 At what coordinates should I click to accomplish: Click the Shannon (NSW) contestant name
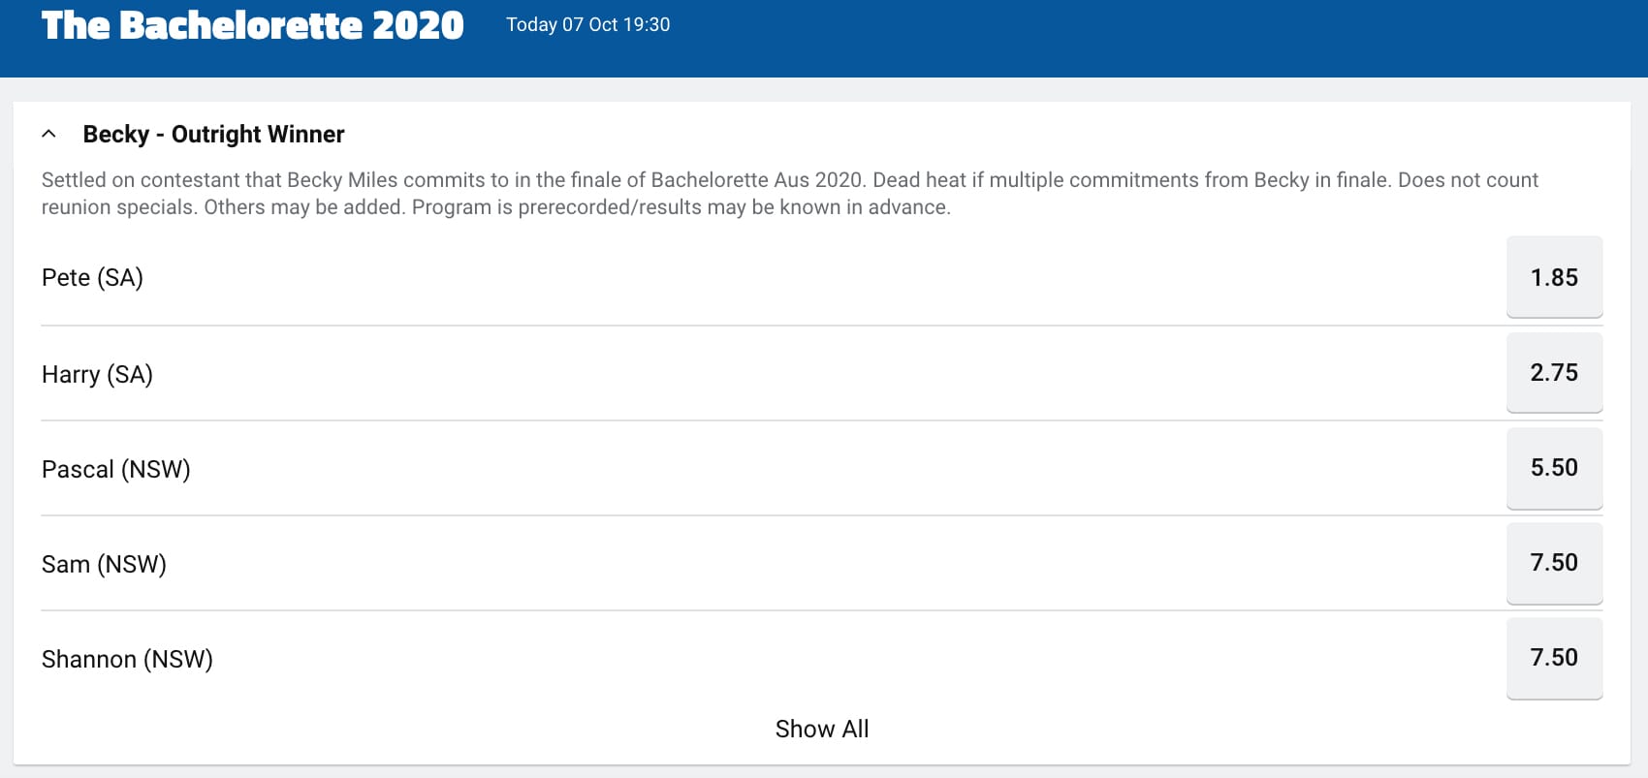[x=127, y=659]
